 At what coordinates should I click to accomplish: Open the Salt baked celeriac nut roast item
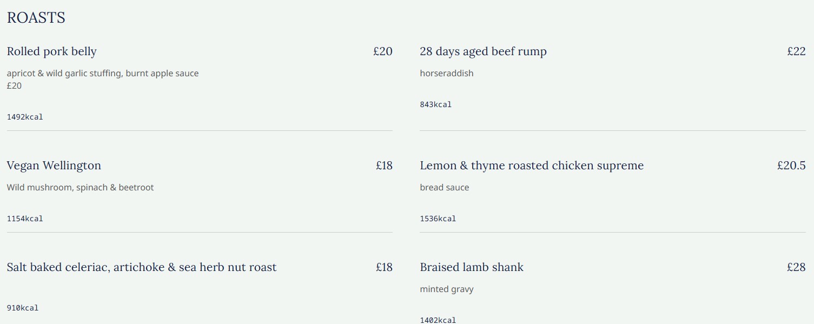point(141,267)
